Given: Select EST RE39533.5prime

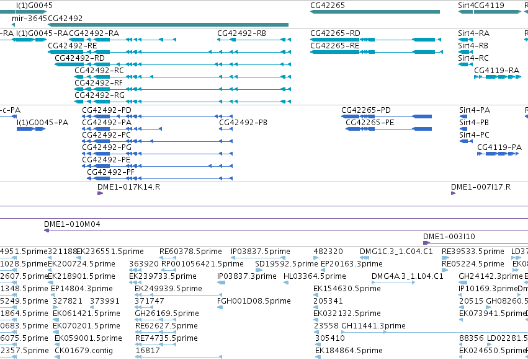Looking at the screenshot, I should [445, 258].
